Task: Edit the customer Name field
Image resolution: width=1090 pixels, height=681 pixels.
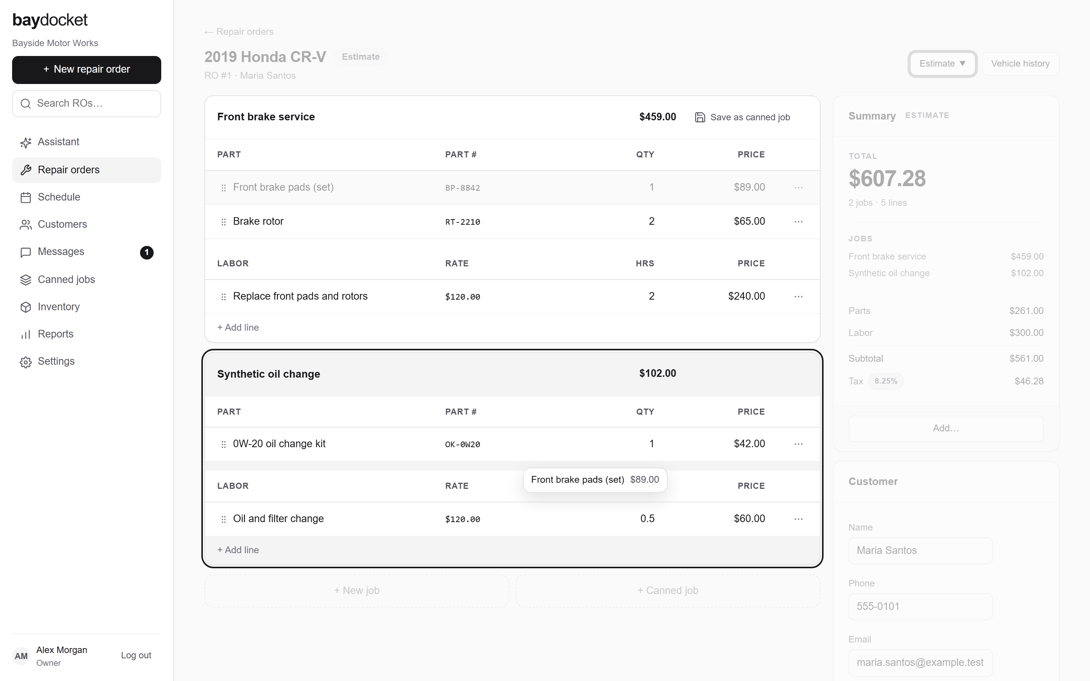Action: (x=920, y=550)
